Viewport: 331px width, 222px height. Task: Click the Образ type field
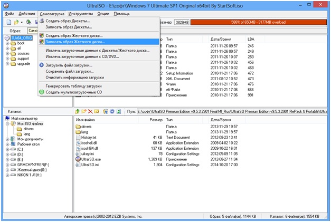pos(33,31)
